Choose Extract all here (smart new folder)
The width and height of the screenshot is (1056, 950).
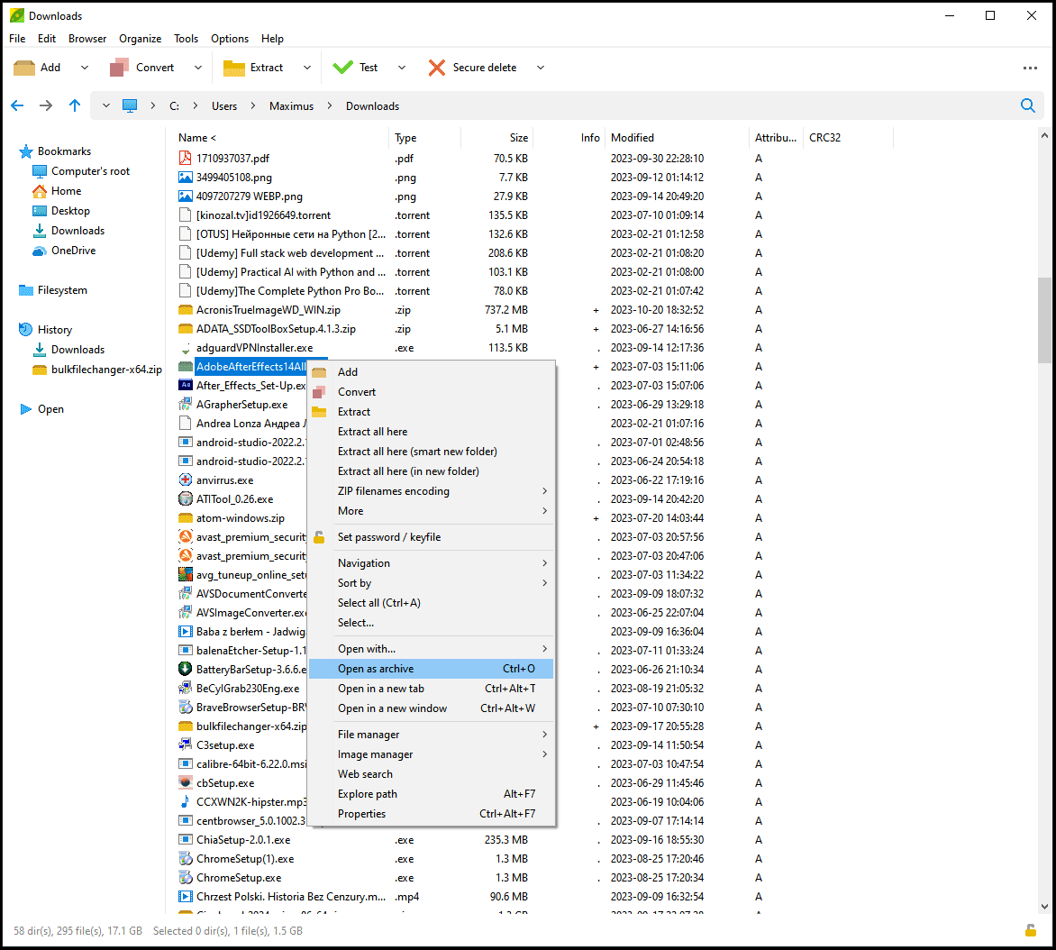point(431,452)
